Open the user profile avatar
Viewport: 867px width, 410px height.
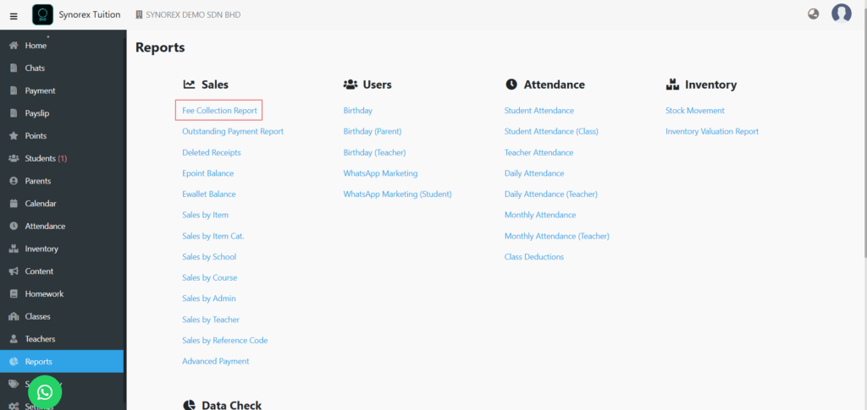click(841, 14)
